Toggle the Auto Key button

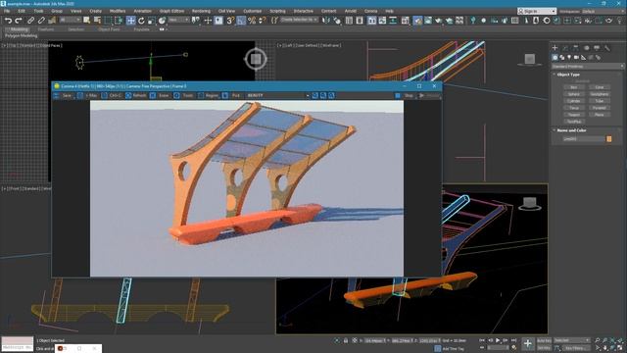[x=544, y=340]
